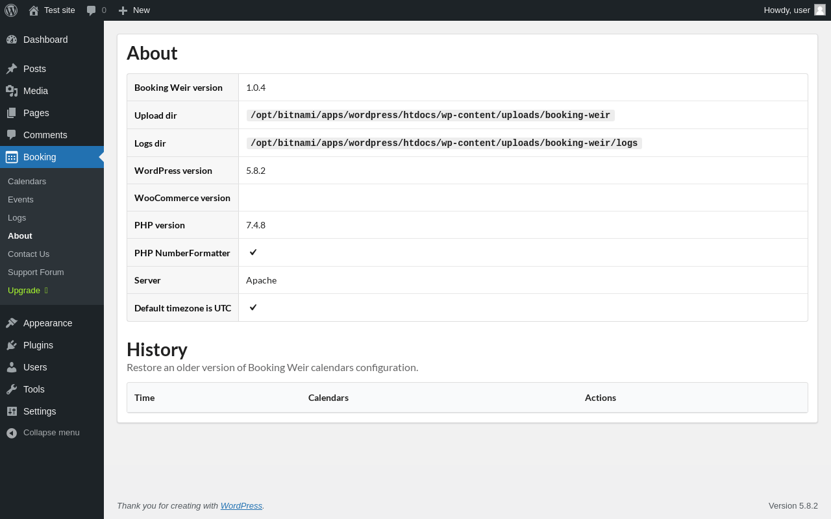Viewport: 831px width, 519px height.
Task: Click the Calendars column header in History
Action: click(329, 398)
